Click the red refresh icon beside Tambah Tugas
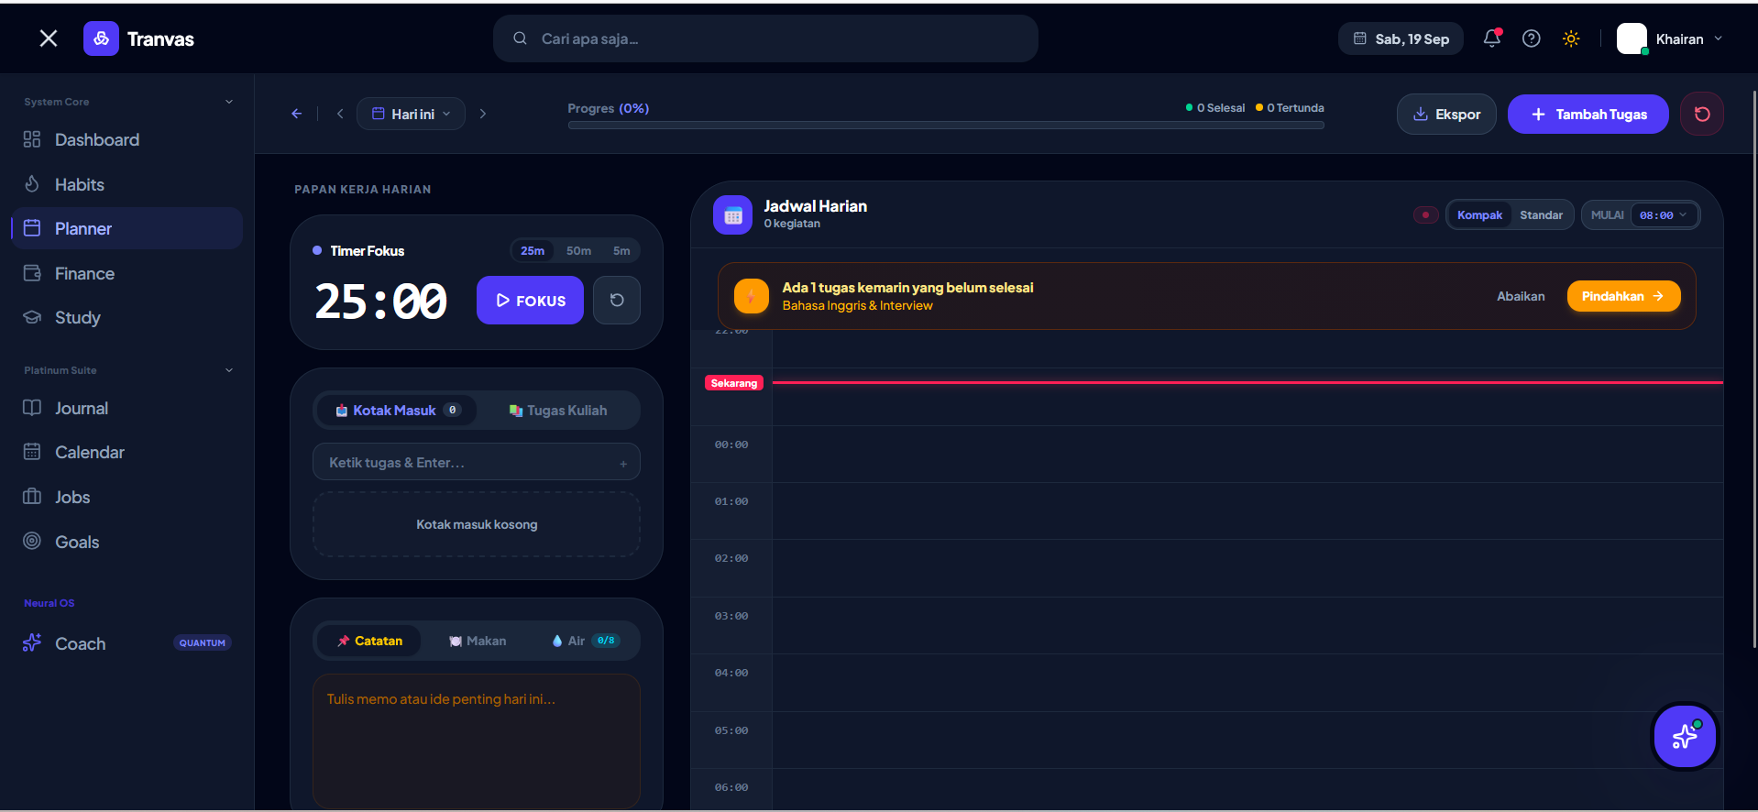 point(1702,114)
